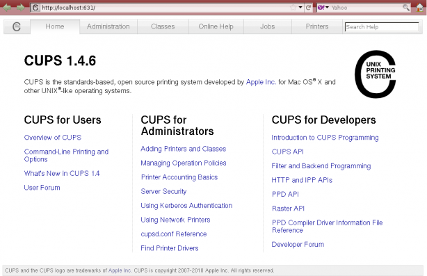The height and width of the screenshot is (276, 427).
Task: Switch to the Administration tab
Action: [108, 26]
